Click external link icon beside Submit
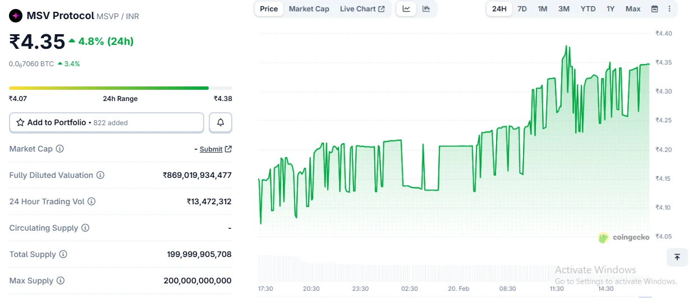The width and height of the screenshot is (693, 298). pyautogui.click(x=228, y=149)
